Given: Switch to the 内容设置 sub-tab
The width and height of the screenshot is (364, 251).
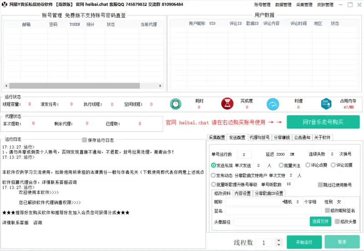Looking at the screenshot, I should 243,193.
